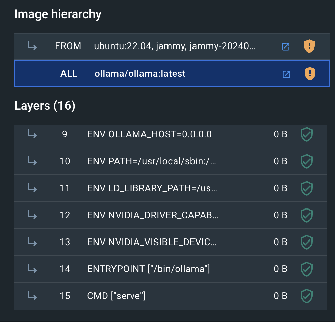
Task: Select the FROM ubuntu:22.04, jammy base image row
Action: tap(172, 46)
